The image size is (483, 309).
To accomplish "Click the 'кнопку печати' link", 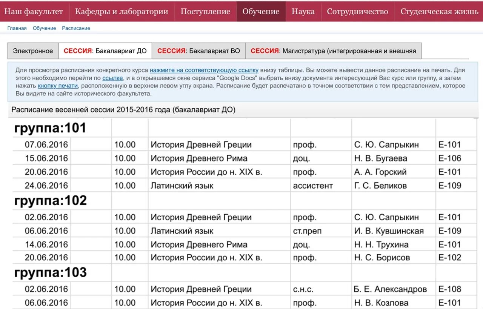I will (58, 86).
